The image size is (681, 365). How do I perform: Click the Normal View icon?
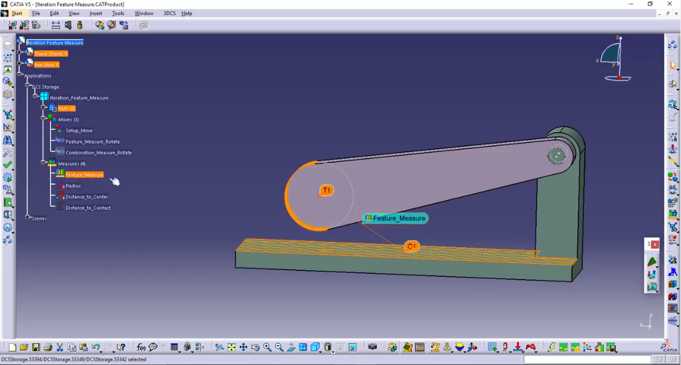tap(291, 347)
